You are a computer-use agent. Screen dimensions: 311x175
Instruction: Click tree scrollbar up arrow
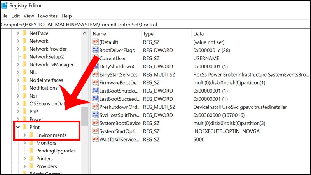click(85, 33)
